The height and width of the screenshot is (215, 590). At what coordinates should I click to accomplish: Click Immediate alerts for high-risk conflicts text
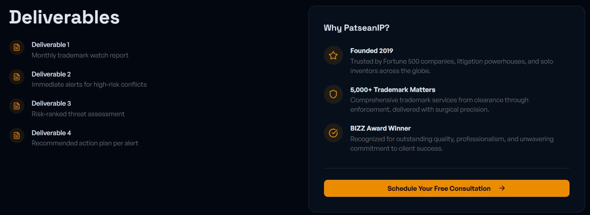point(89,84)
